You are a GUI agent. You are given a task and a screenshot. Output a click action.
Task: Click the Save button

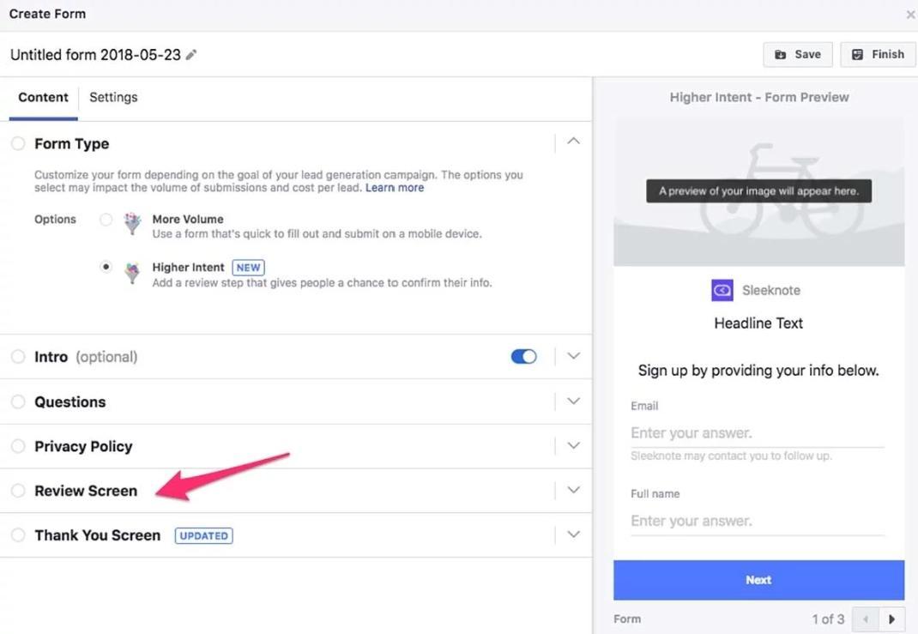point(797,54)
